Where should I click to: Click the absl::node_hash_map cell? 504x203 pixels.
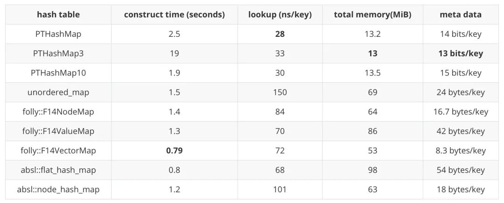58,189
